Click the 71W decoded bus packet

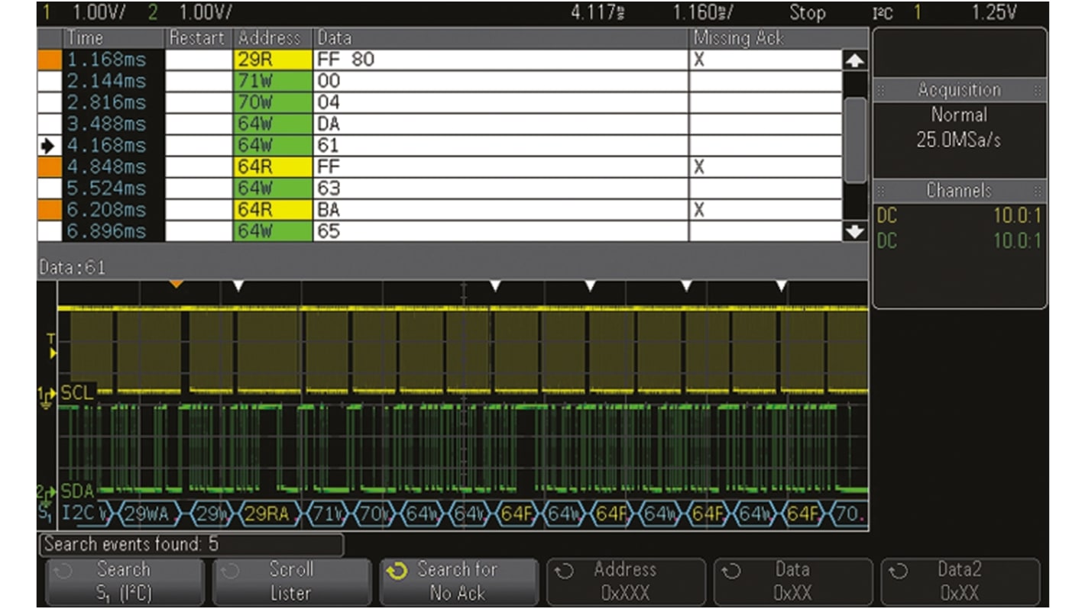pyautogui.click(x=329, y=514)
